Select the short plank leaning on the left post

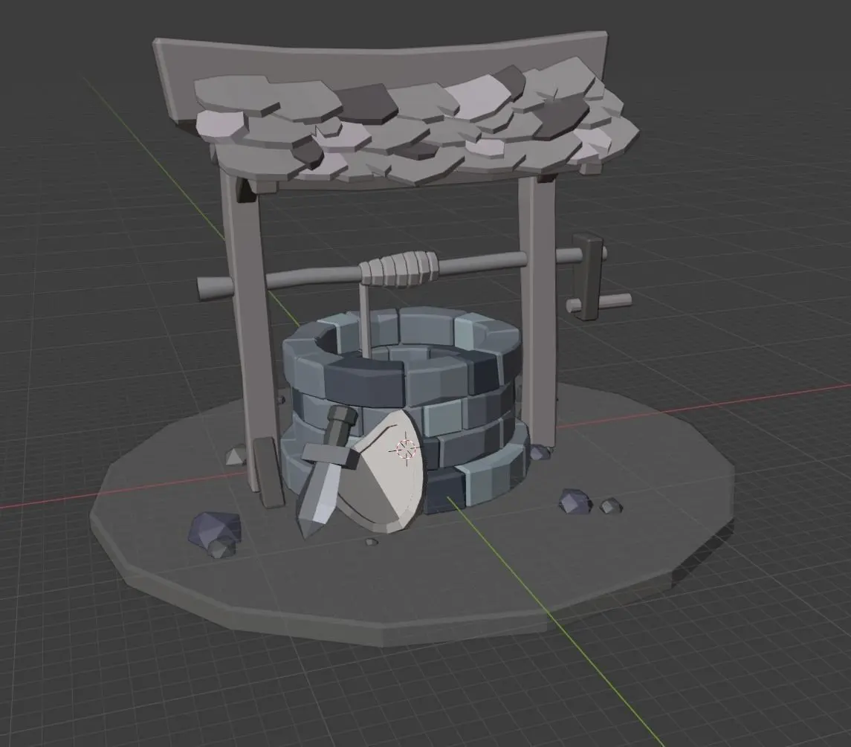pyautogui.click(x=268, y=470)
